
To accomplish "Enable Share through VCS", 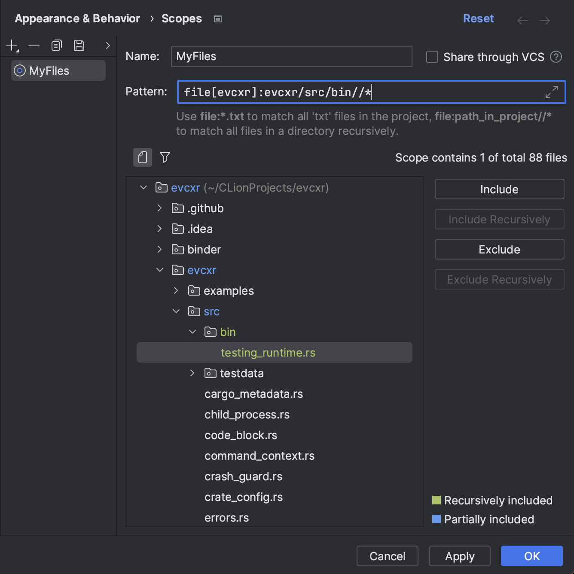I will pyautogui.click(x=431, y=57).
